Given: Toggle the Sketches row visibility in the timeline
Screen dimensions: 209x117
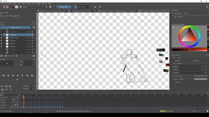Looking at the screenshot, I should point(13,100).
